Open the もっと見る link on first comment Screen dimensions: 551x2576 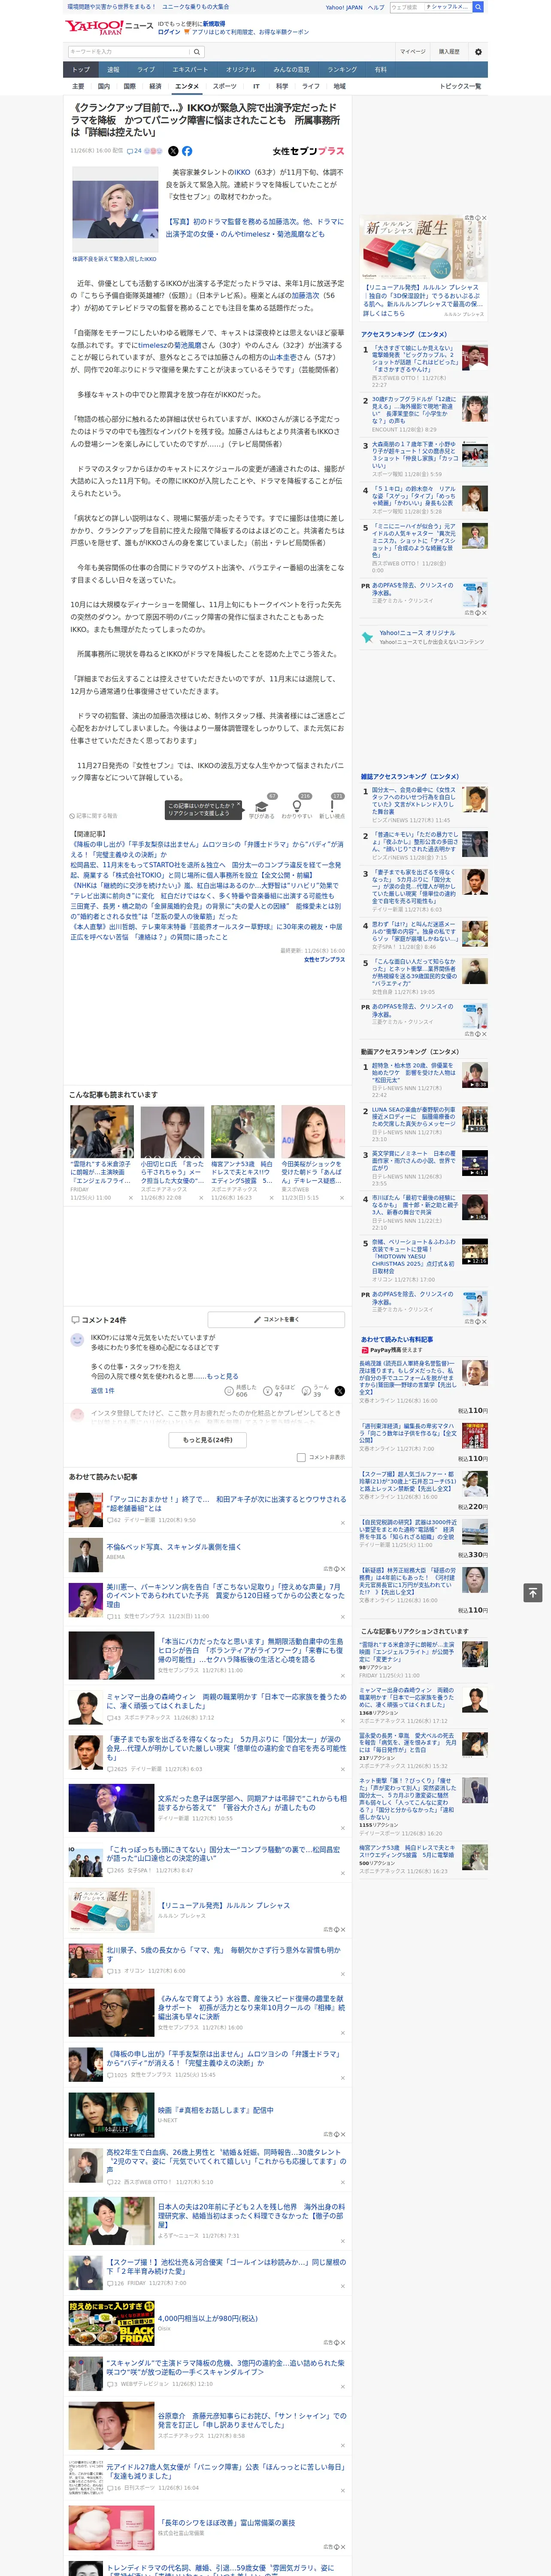tap(223, 1376)
